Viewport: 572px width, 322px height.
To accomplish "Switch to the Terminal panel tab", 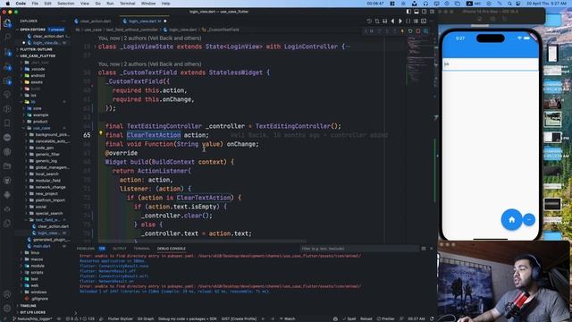I will click(x=141, y=249).
